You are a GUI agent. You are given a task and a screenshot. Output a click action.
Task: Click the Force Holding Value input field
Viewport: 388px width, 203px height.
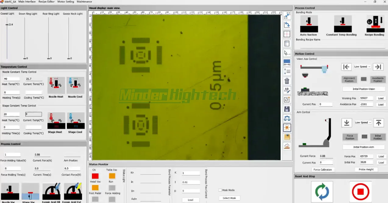pyautogui.click(x=12, y=155)
